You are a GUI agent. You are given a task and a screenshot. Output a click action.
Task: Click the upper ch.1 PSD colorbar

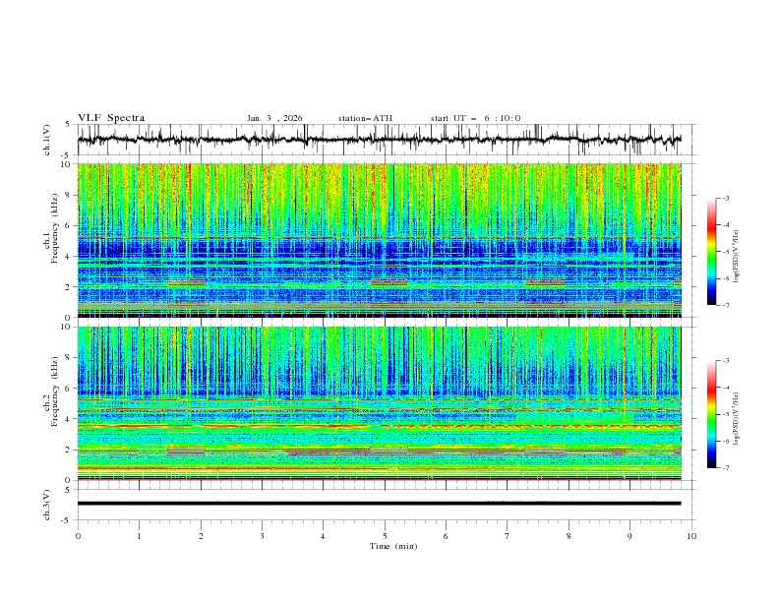712,251
